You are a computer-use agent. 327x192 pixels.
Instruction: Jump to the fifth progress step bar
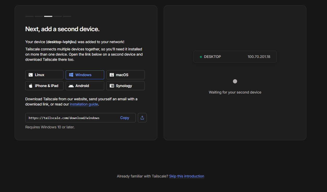point(67,16)
